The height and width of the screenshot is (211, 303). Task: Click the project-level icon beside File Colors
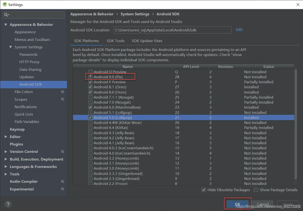[x=62, y=92]
